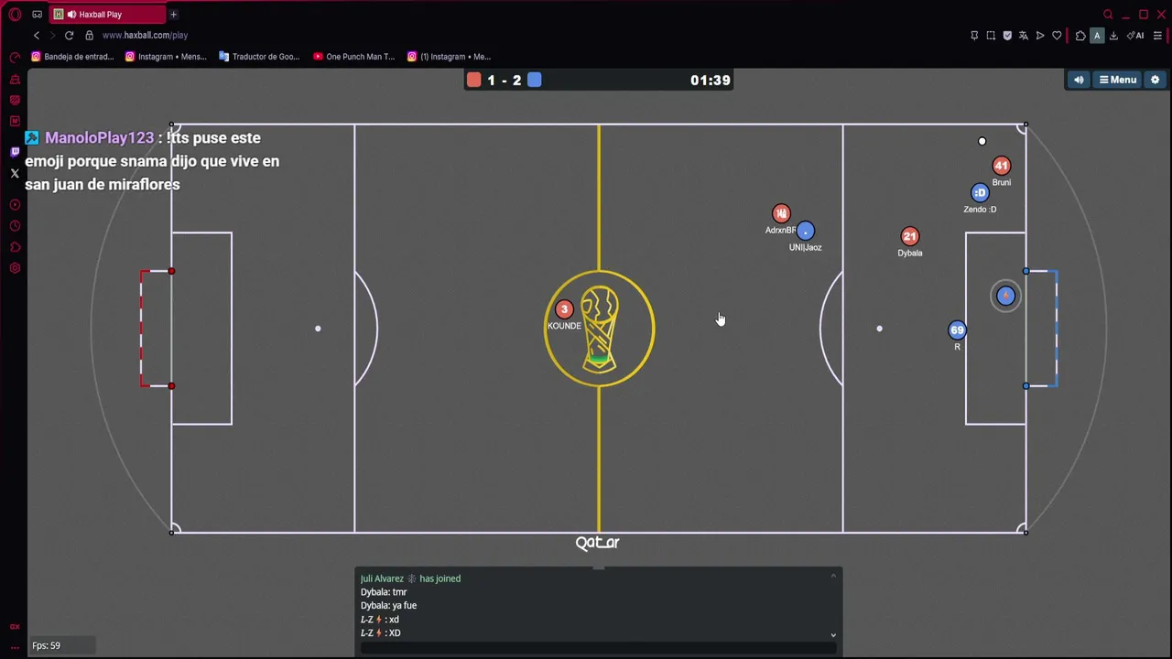Click 'Juli Alvarez has joined' chat line
The height and width of the screenshot is (659, 1172).
(x=410, y=578)
